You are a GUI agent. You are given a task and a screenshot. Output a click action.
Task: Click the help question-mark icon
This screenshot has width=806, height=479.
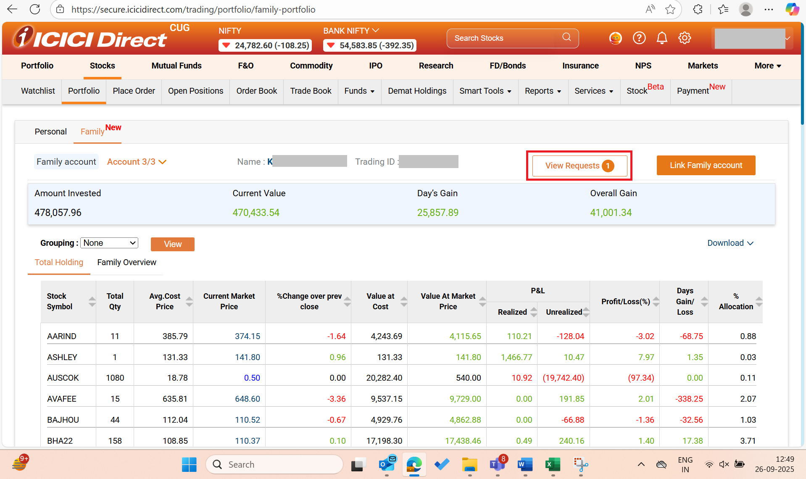pyautogui.click(x=639, y=38)
